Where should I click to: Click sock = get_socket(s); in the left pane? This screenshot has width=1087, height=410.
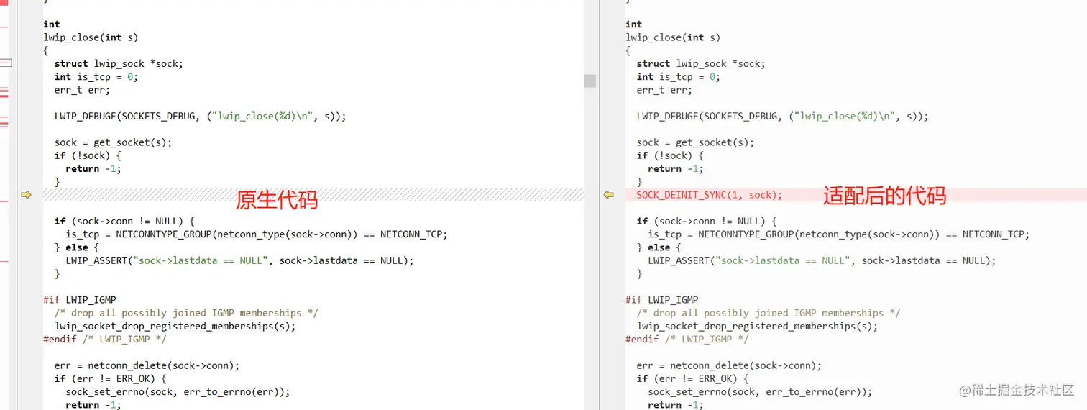(114, 142)
